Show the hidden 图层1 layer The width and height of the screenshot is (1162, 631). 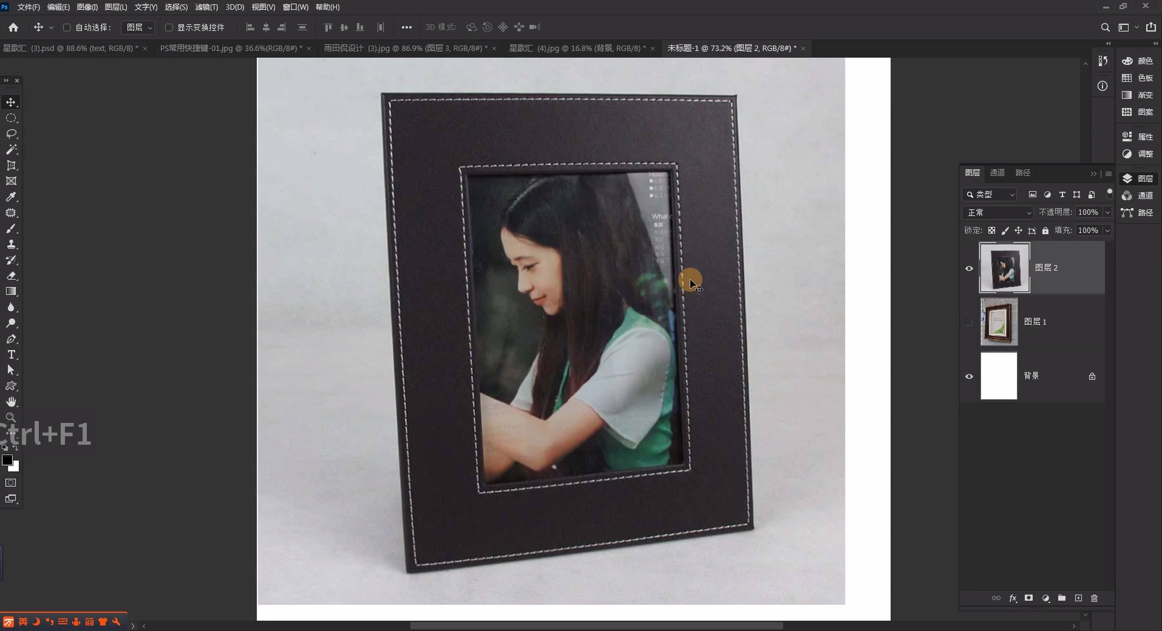point(969,322)
